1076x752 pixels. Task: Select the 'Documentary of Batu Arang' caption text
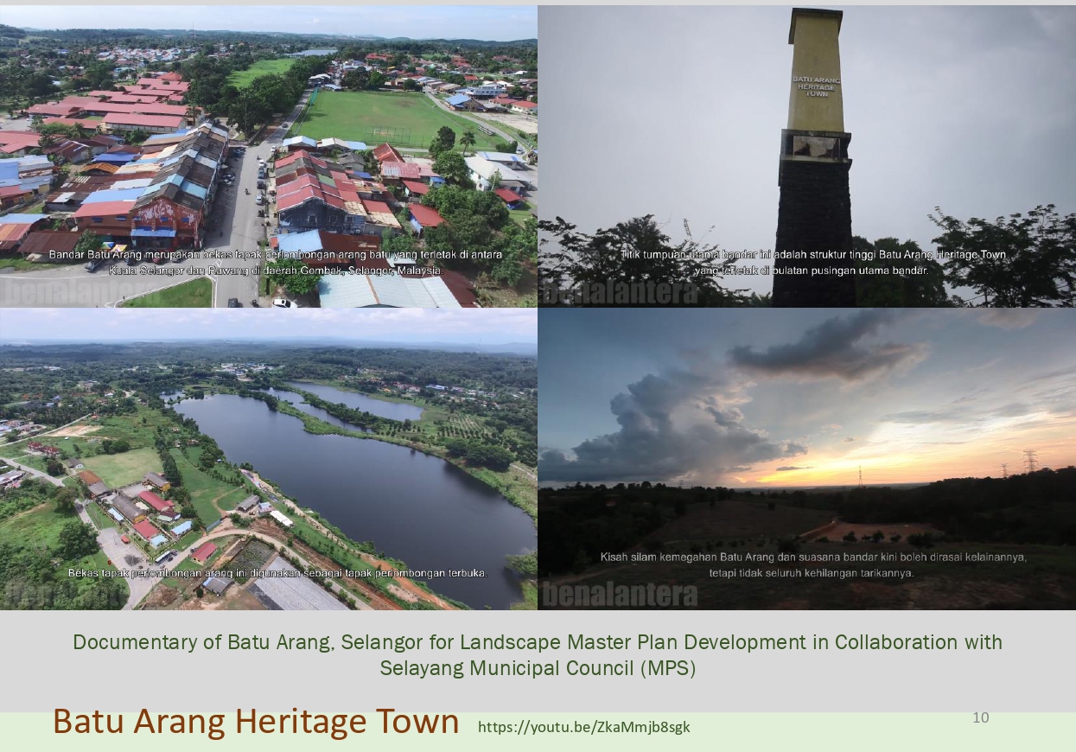pos(538,655)
